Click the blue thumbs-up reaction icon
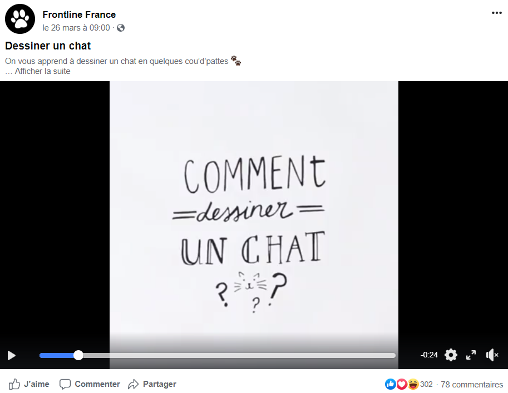Screen dimensions: 508x393 pyautogui.click(x=390, y=384)
